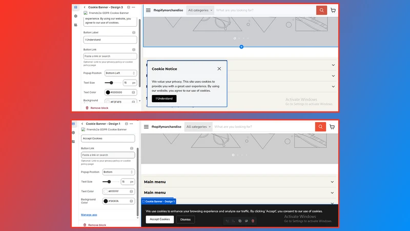Click search box in top store preview
Screen dimensions: 410x231
pyautogui.click(x=265, y=10)
